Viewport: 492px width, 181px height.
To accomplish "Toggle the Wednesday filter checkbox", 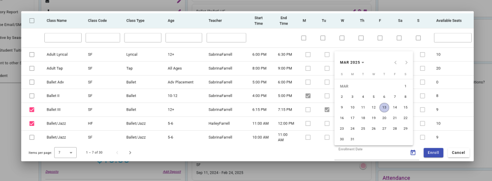I will tap(342, 38).
